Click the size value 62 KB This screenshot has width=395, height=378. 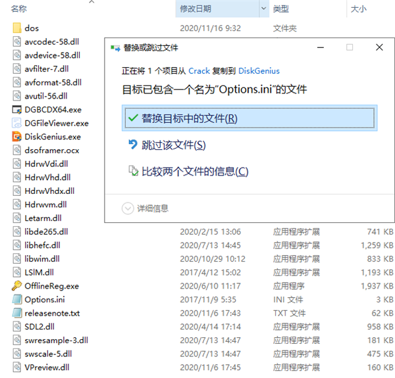pyautogui.click(x=382, y=313)
